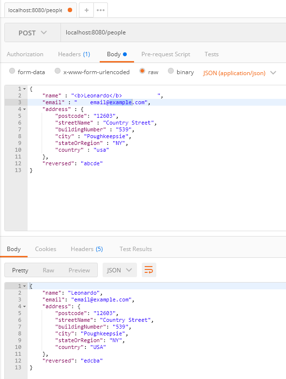The image size is (286, 379).
Task: Open the tab options ellipsis menu
Action: tap(100, 10)
